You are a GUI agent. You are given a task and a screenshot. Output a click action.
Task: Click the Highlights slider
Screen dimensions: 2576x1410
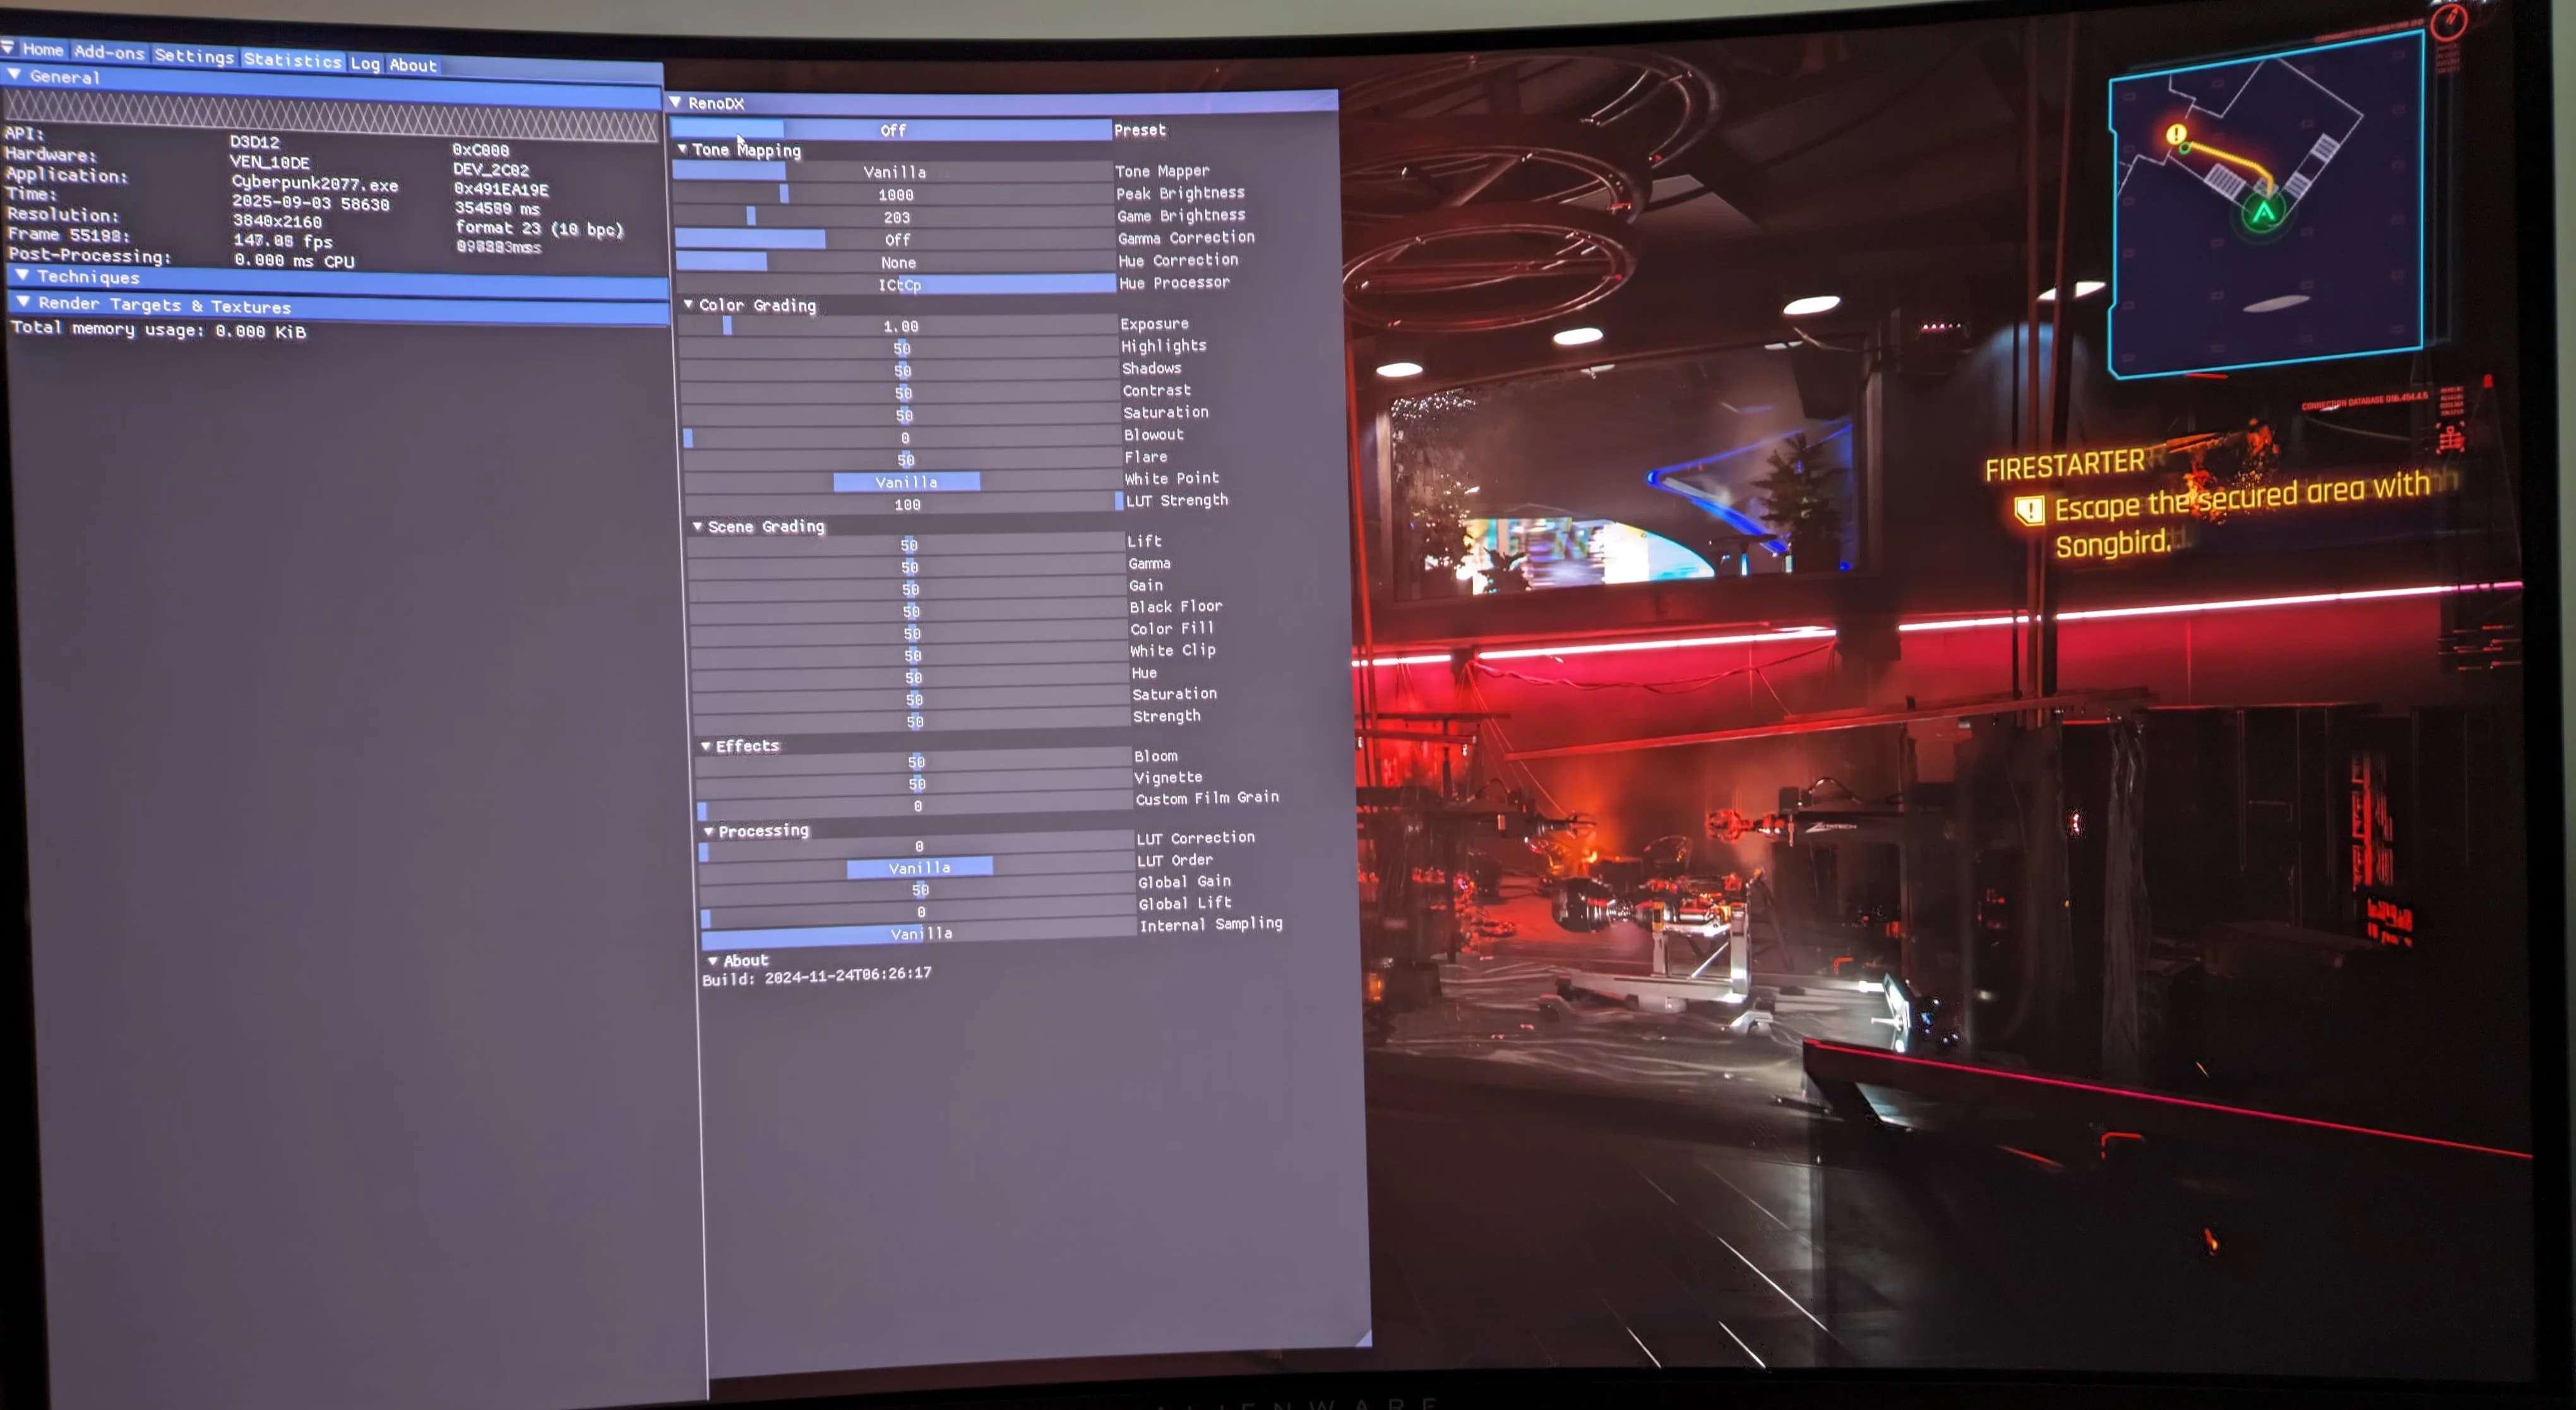point(900,348)
